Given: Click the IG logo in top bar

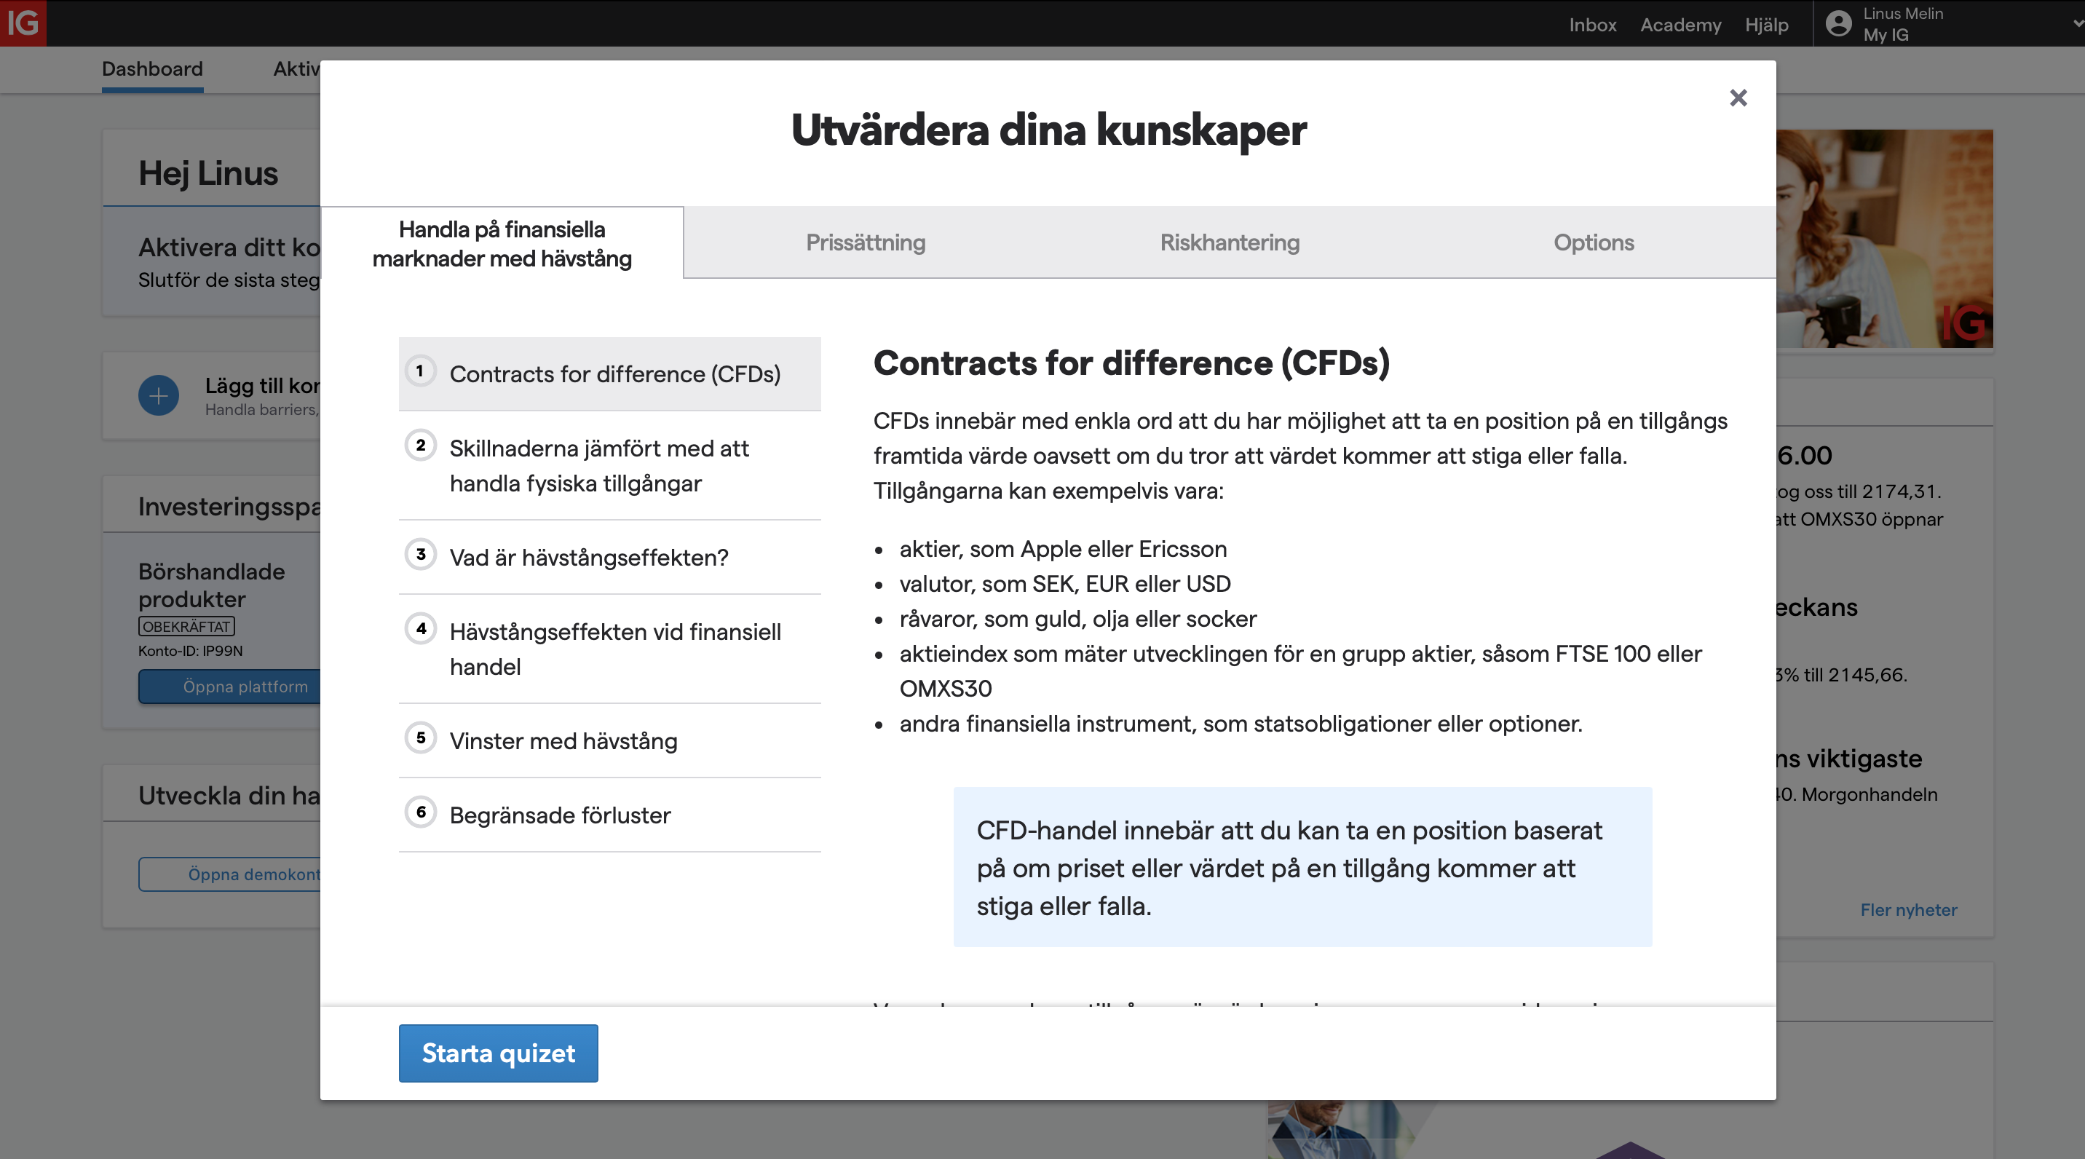Looking at the screenshot, I should point(23,23).
